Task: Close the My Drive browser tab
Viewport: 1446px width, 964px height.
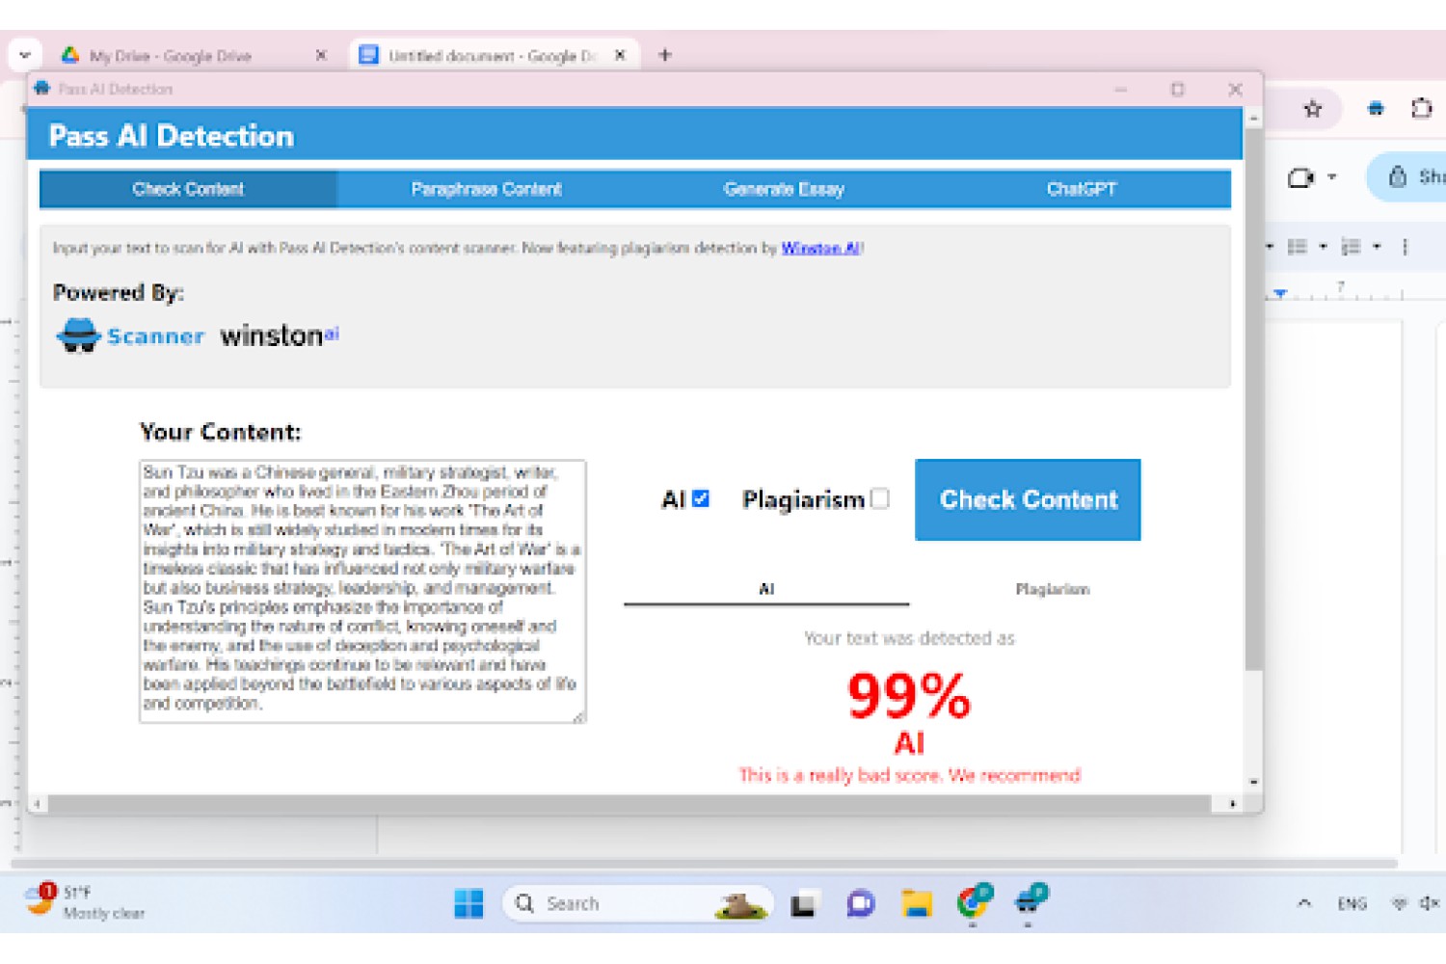Action: [x=321, y=56]
